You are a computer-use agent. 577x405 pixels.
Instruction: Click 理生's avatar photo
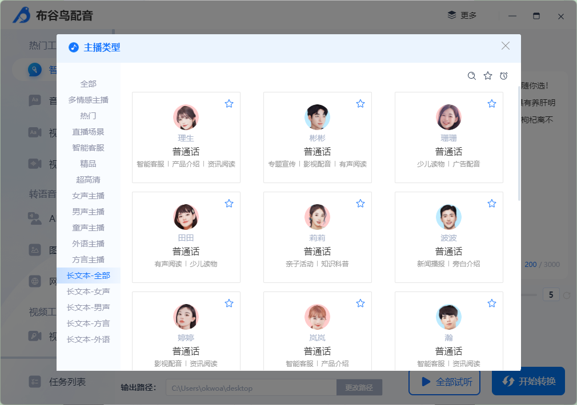coord(186,117)
